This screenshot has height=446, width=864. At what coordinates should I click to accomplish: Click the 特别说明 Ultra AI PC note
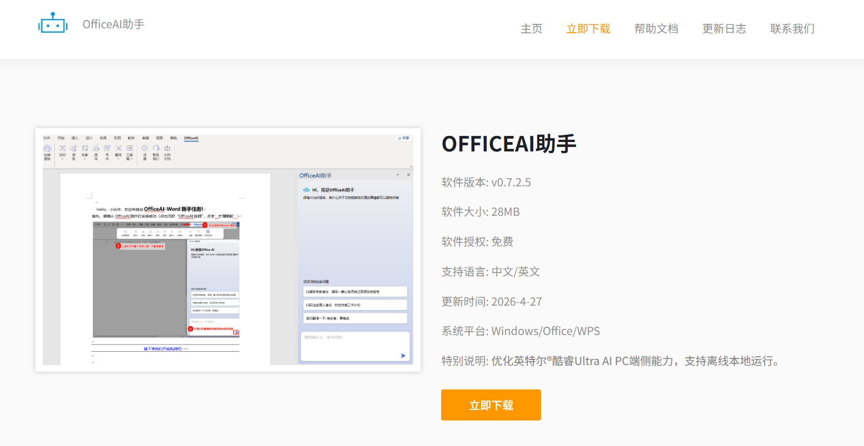[612, 361]
